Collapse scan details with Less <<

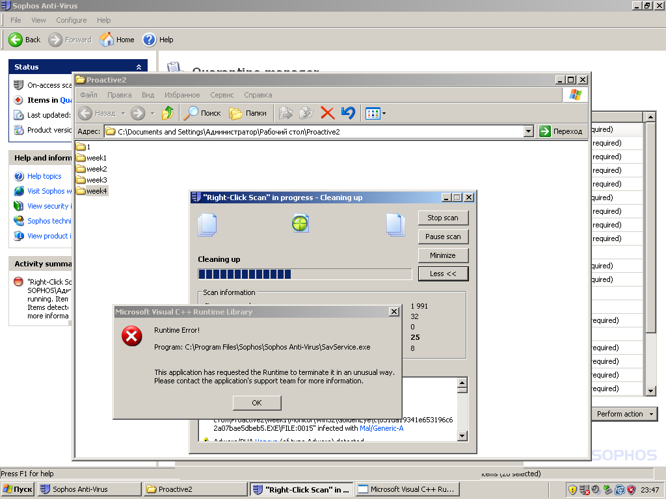point(443,274)
